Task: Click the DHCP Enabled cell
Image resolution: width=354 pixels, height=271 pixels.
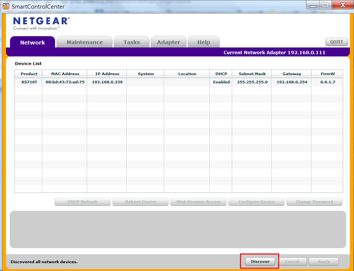Action: coord(221,82)
